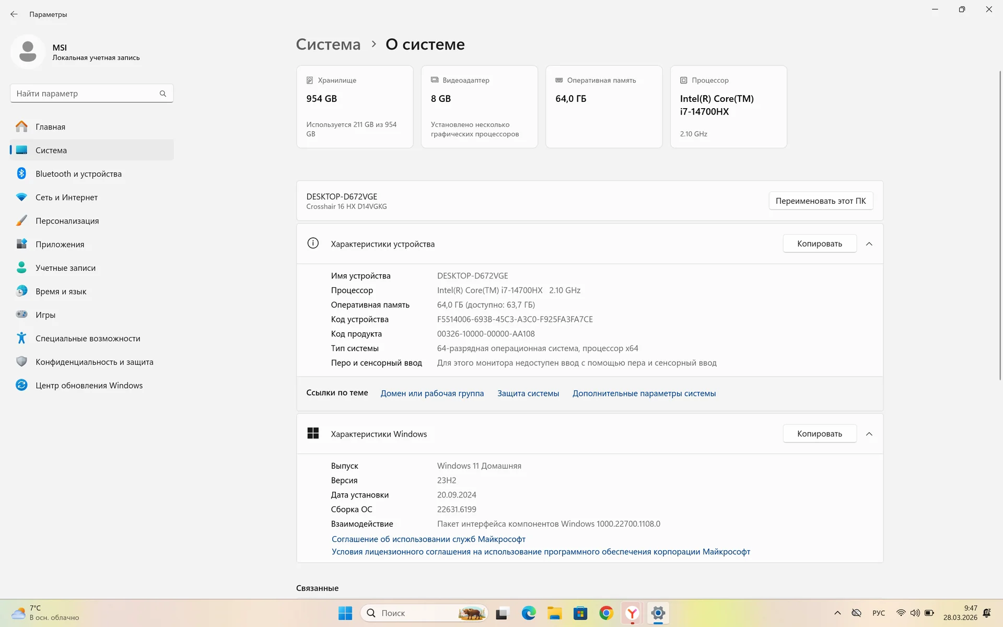Copy the device specifications
Image resolution: width=1003 pixels, height=627 pixels.
(x=820, y=244)
